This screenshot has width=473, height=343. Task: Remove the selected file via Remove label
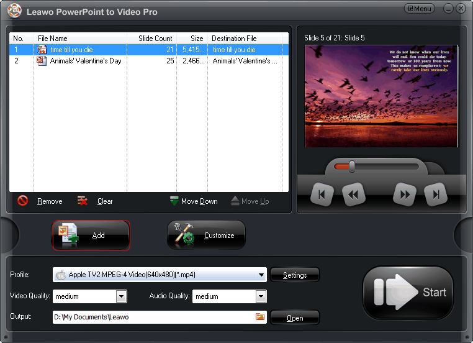[50, 201]
